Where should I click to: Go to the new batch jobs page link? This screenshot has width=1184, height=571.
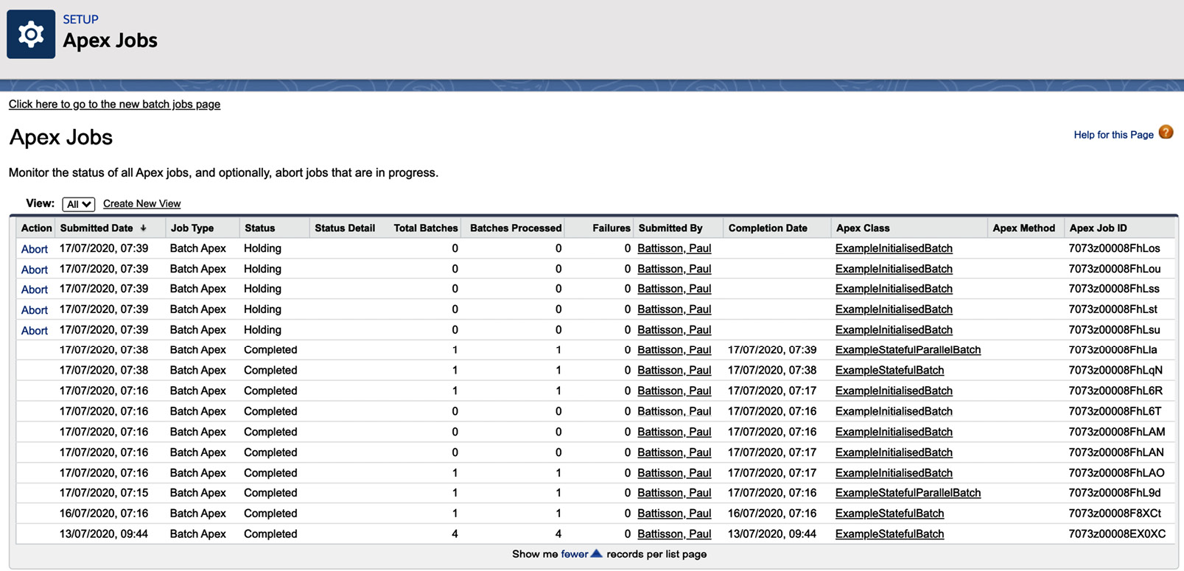114,104
